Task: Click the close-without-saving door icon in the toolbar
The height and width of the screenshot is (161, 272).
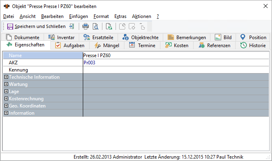Action: [x=72, y=26]
